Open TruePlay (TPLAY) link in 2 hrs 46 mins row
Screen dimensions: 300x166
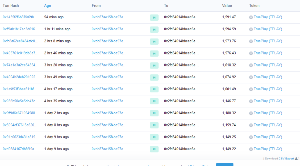(268, 53)
